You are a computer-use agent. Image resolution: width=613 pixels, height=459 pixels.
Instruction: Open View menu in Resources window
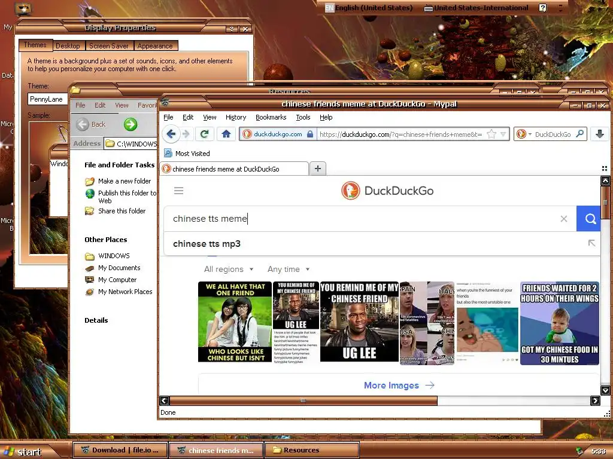pyautogui.click(x=122, y=105)
